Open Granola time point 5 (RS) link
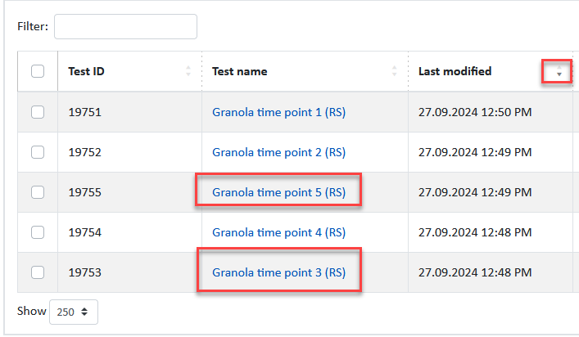 pos(278,192)
